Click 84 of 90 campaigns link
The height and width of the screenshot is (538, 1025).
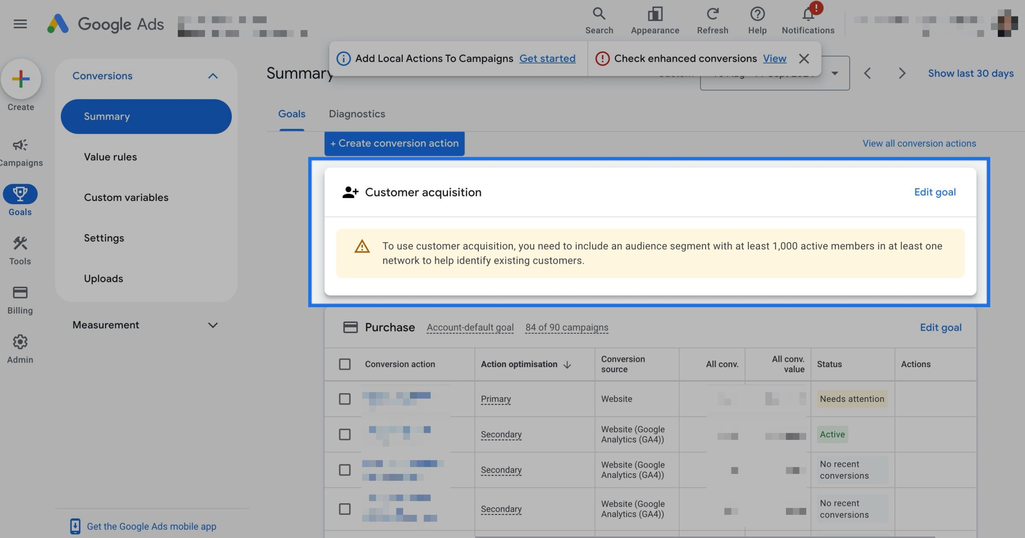[567, 327]
